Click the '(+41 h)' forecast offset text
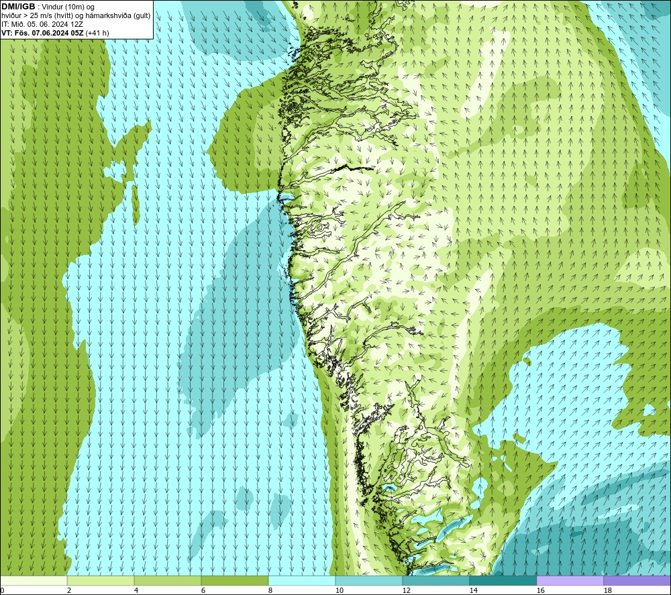 tap(97, 33)
